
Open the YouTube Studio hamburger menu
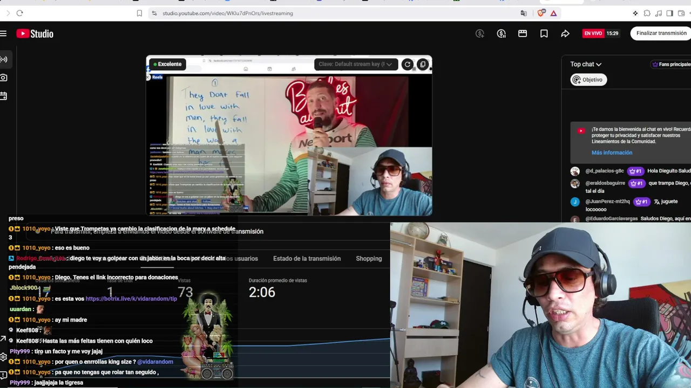[x=3, y=33]
